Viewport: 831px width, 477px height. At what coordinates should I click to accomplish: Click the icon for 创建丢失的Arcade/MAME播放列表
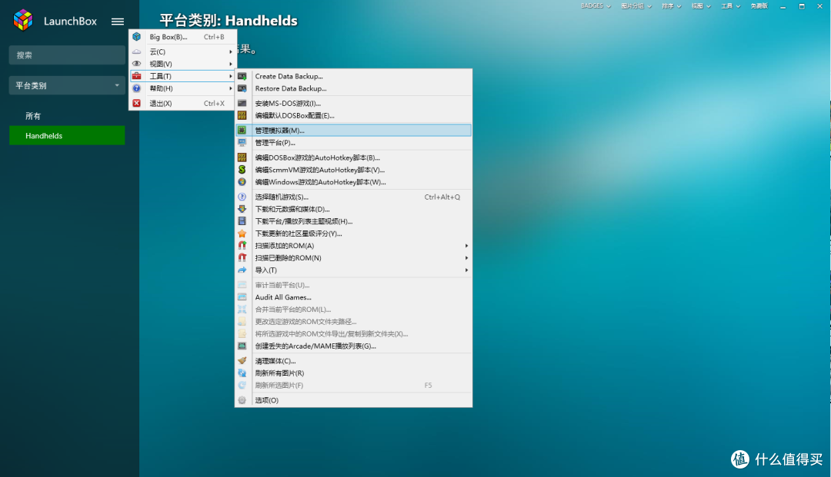[x=242, y=346]
